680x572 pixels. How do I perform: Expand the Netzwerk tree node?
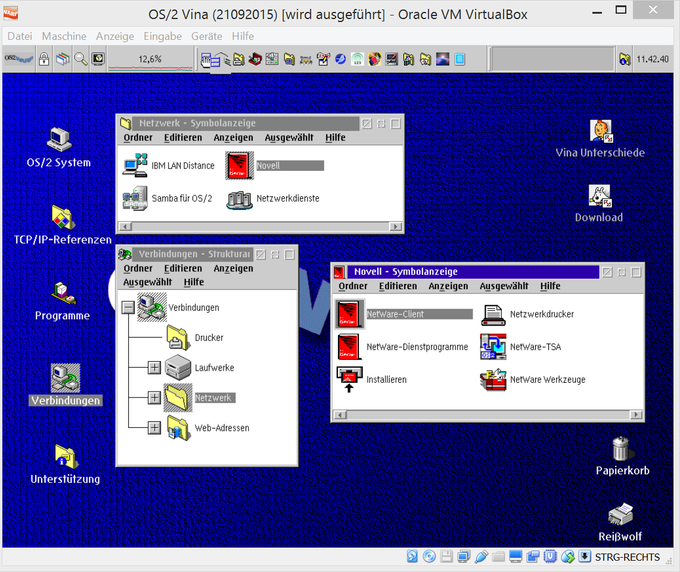click(154, 398)
